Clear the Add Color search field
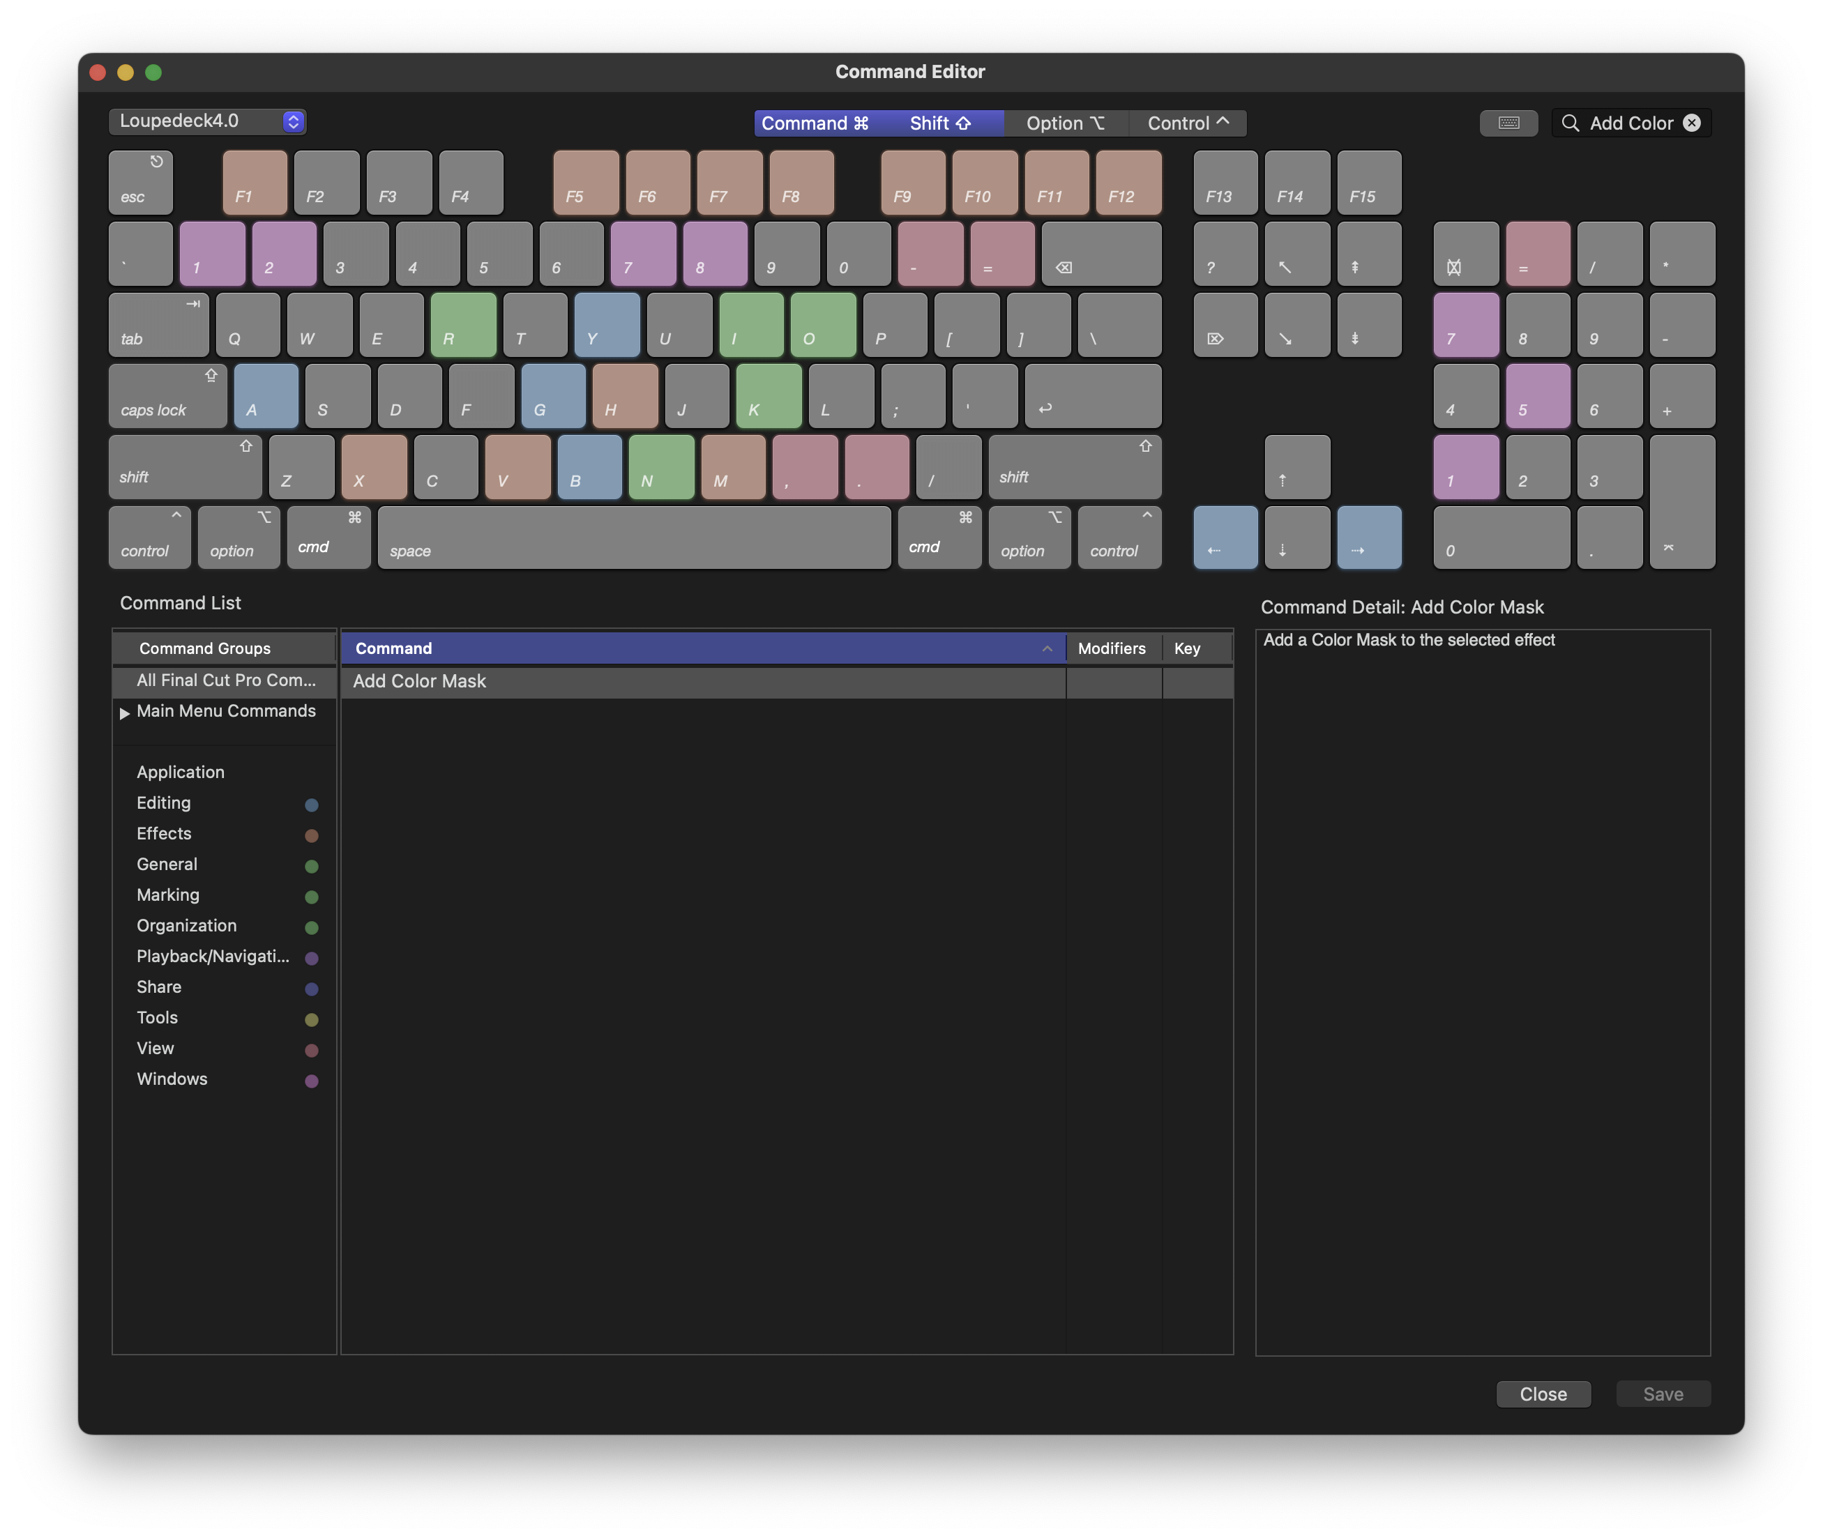Image resolution: width=1823 pixels, height=1538 pixels. point(1691,123)
